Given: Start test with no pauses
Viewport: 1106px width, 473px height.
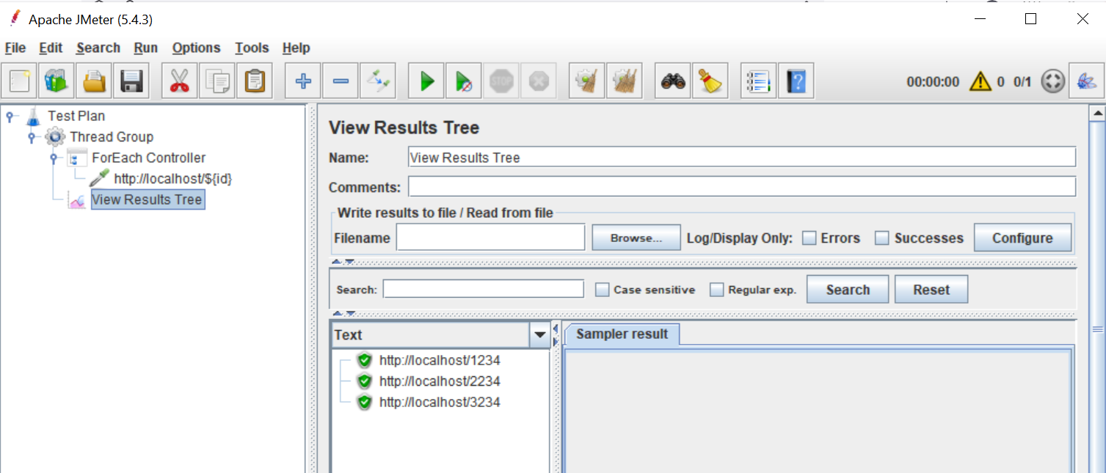Looking at the screenshot, I should tap(463, 81).
